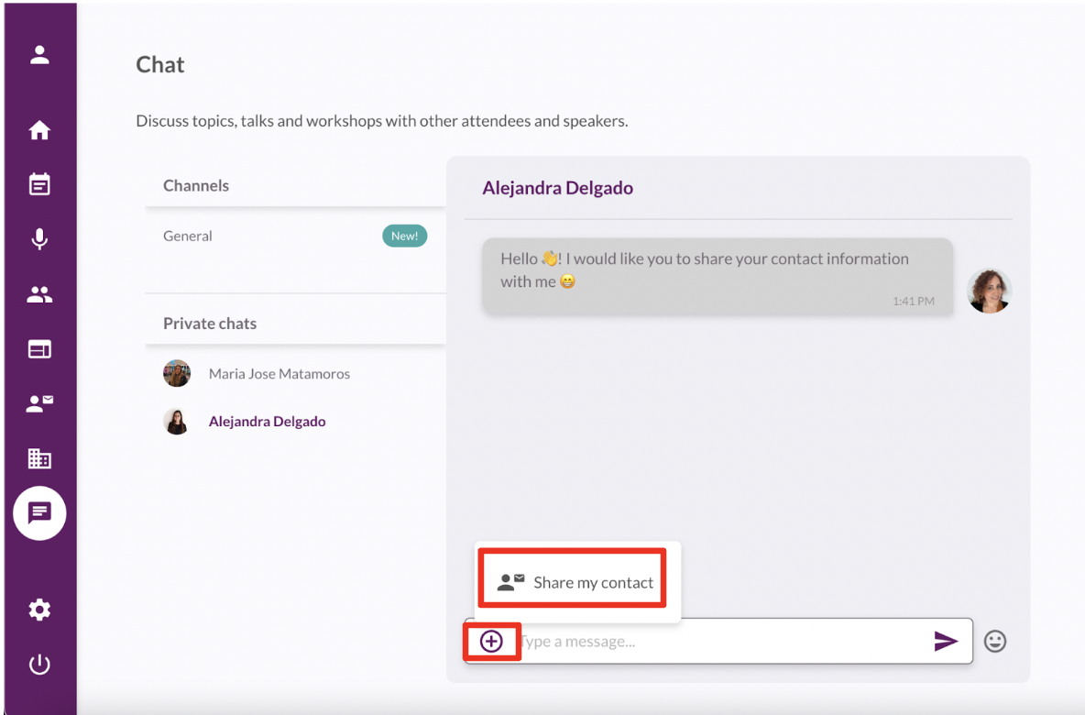
Task: Click the plus attachment button
Action: tap(492, 642)
